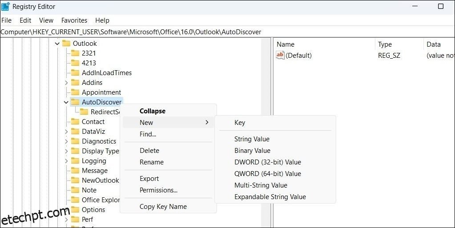The image size is (455, 228).
Task: Open the Favorites menu
Action: point(74,20)
